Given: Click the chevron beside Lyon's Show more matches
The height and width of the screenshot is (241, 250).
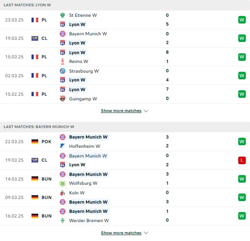Looking at the screenshot, I should pyautogui.click(x=146, y=111).
